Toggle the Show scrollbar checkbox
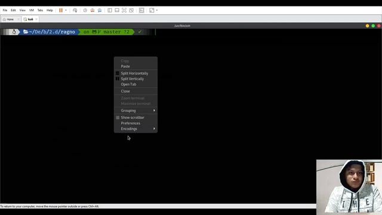 click(118, 118)
